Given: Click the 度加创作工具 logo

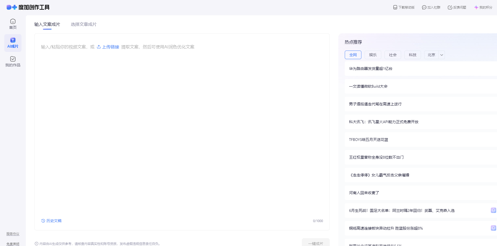Looking at the screenshot, I should coord(28,7).
